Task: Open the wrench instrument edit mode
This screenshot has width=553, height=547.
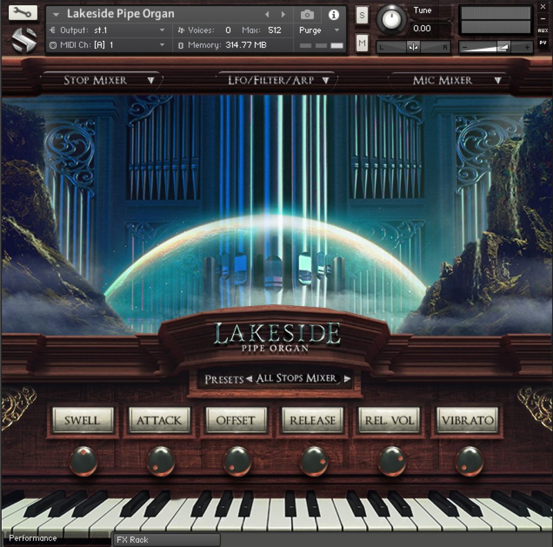Action: (23, 13)
